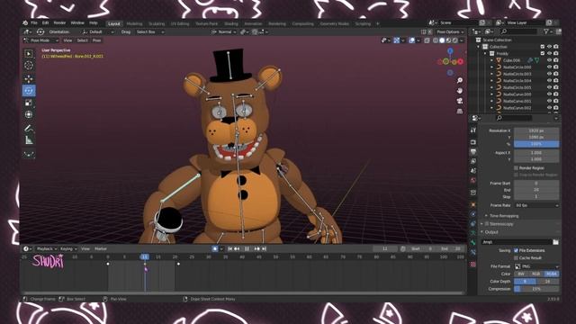Select the Breakdowner pose tool icon

click(29, 154)
